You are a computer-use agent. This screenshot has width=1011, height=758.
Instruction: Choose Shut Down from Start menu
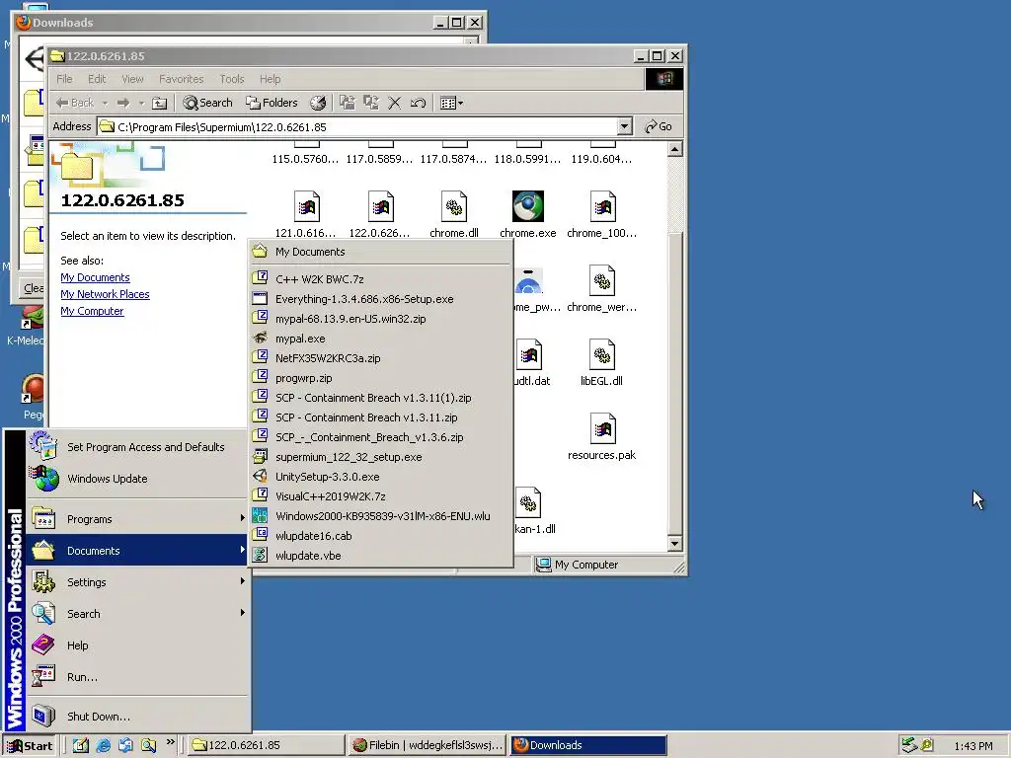tap(137, 717)
